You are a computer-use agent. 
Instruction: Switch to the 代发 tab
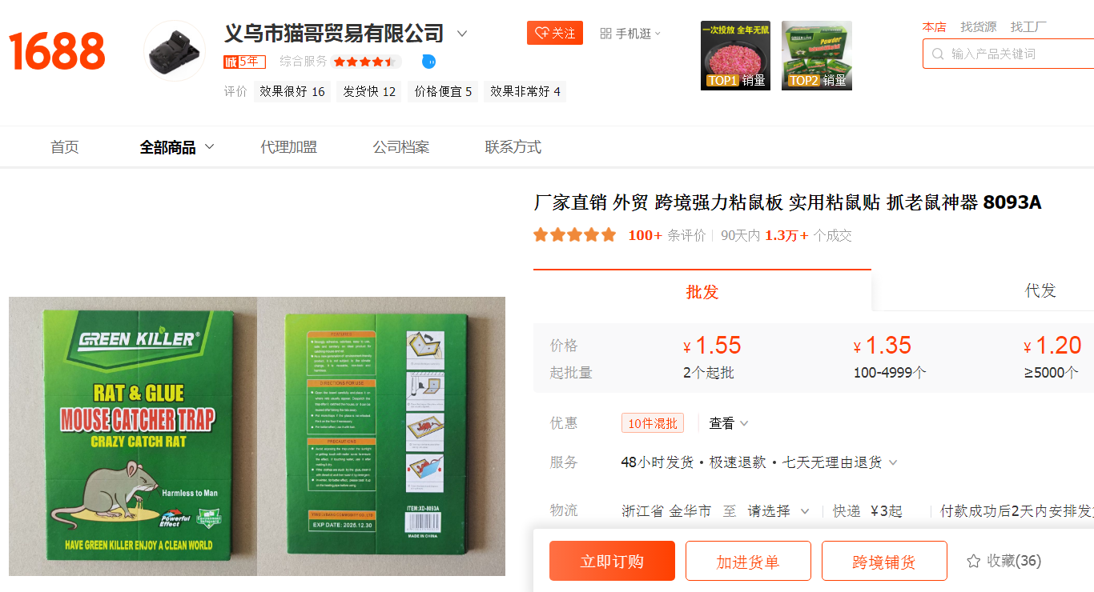point(1040,290)
